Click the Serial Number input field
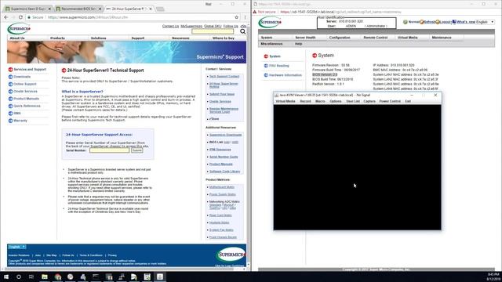 [x=110, y=150]
